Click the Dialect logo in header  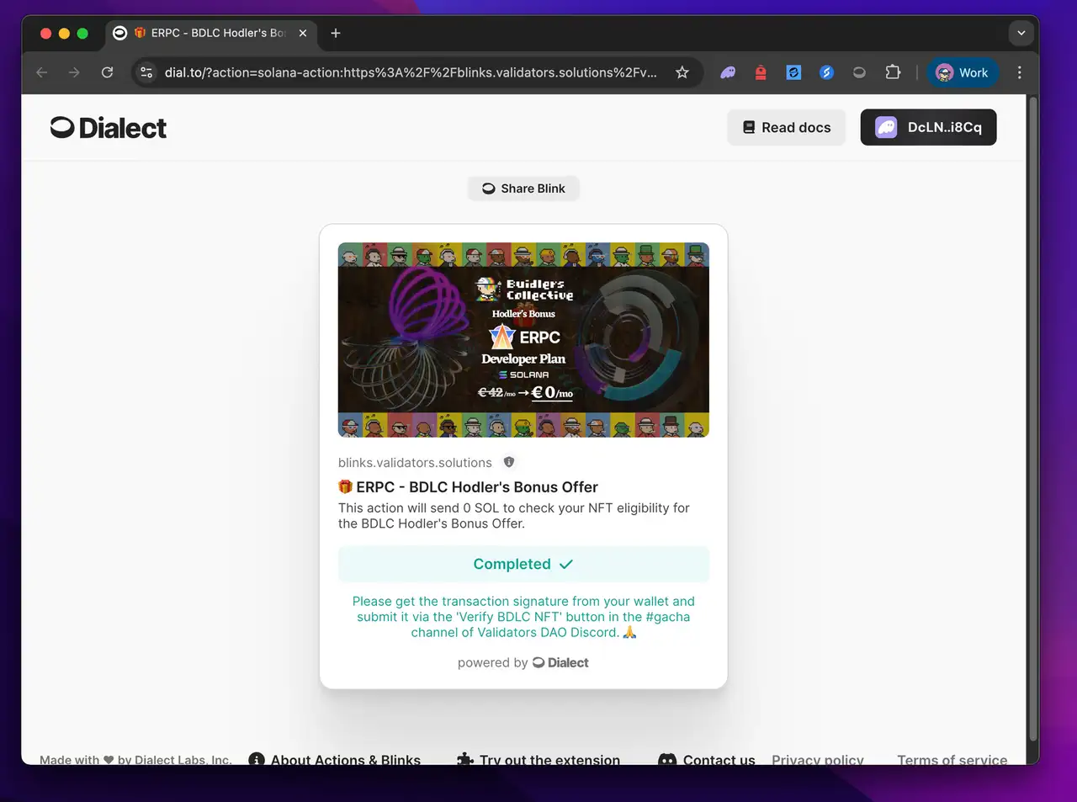tap(109, 128)
